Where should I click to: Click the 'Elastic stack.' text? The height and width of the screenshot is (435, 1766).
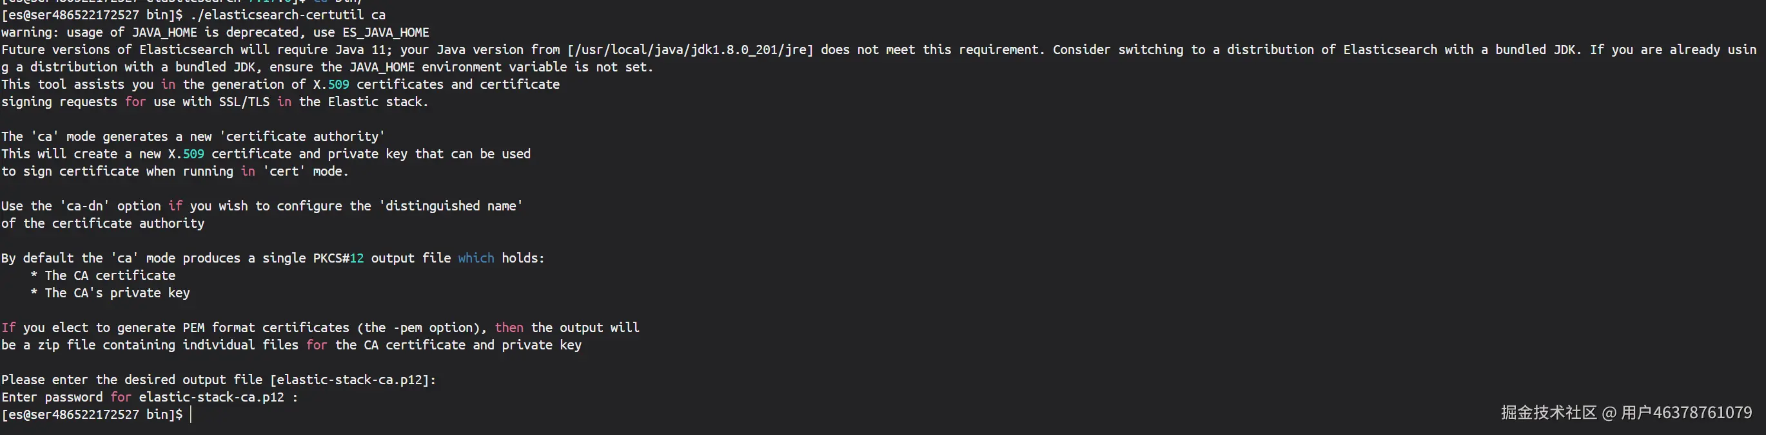click(x=378, y=102)
